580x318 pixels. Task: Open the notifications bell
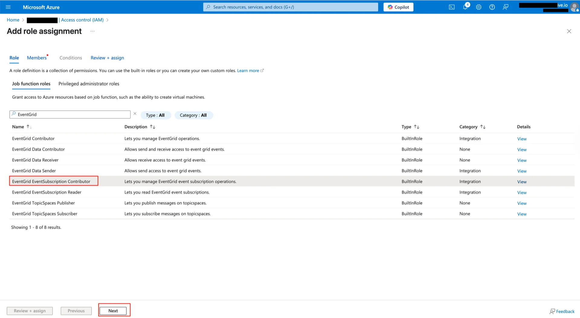(x=465, y=7)
